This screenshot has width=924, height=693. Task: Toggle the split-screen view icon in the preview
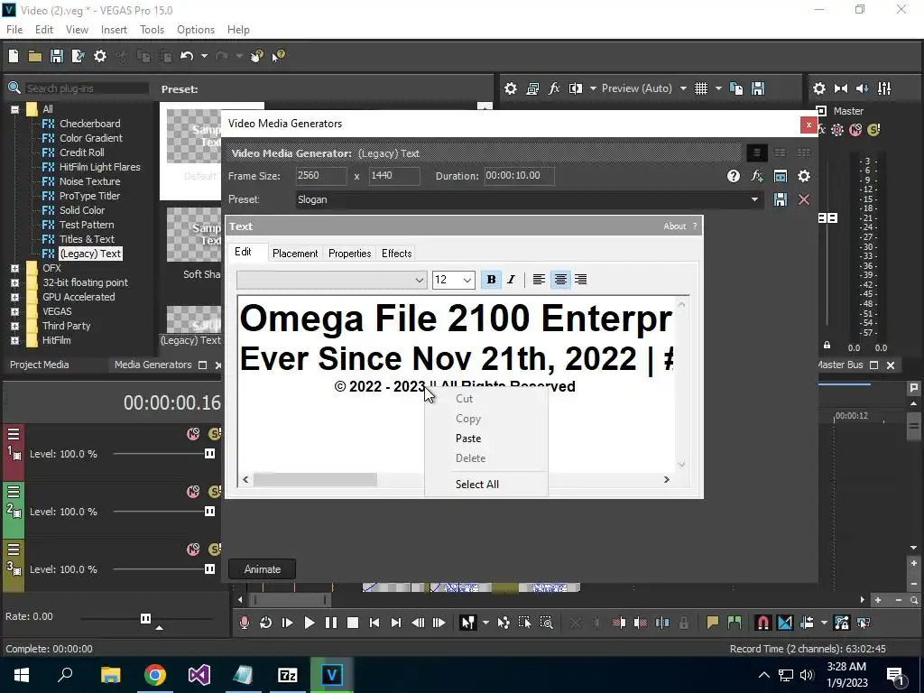tap(576, 88)
